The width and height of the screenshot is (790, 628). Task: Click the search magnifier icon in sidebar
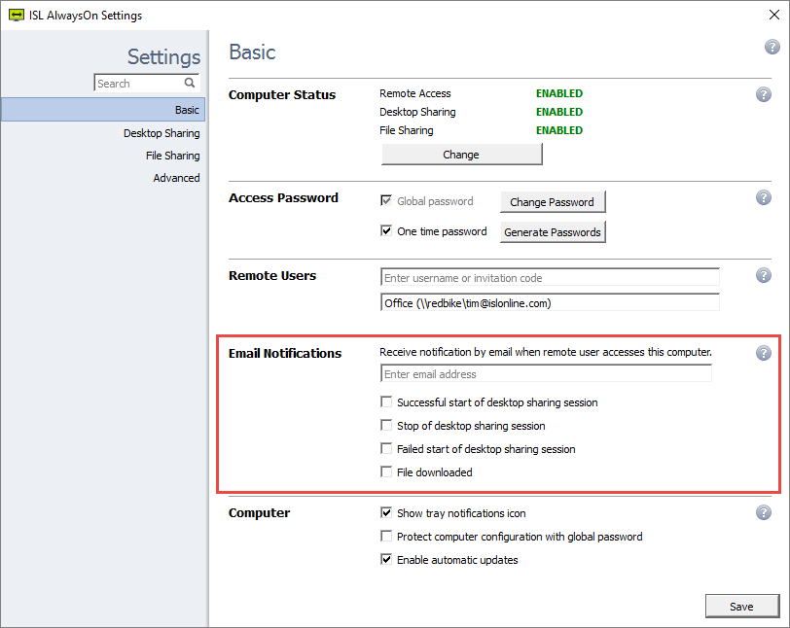click(x=190, y=84)
